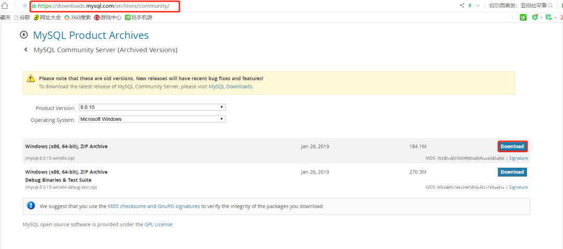This screenshot has width=563, height=249.
Task: Click the browser home icon
Action: 5,6
